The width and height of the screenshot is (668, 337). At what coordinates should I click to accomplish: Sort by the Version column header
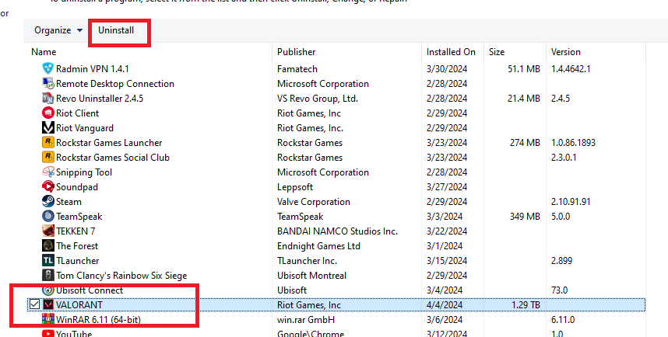point(566,52)
